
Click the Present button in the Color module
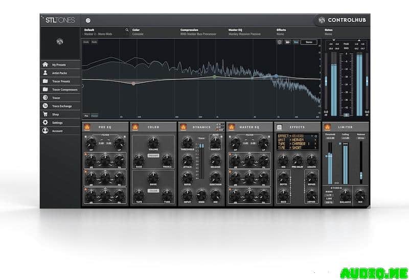click(153, 155)
